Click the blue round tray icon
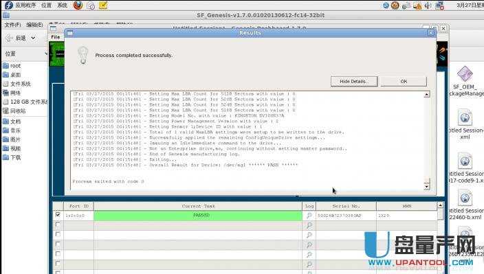This screenshot has height=274, width=484. (386, 5)
